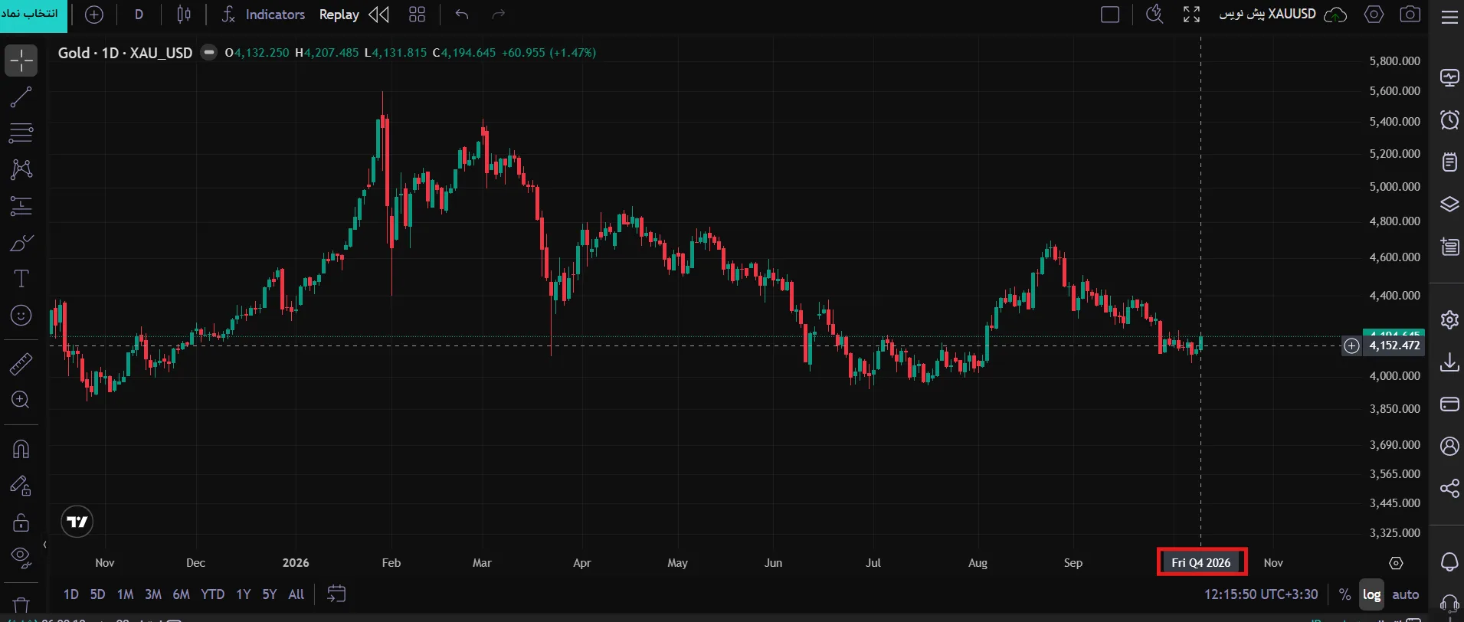Switch chart to fullscreen mode

point(1192,15)
